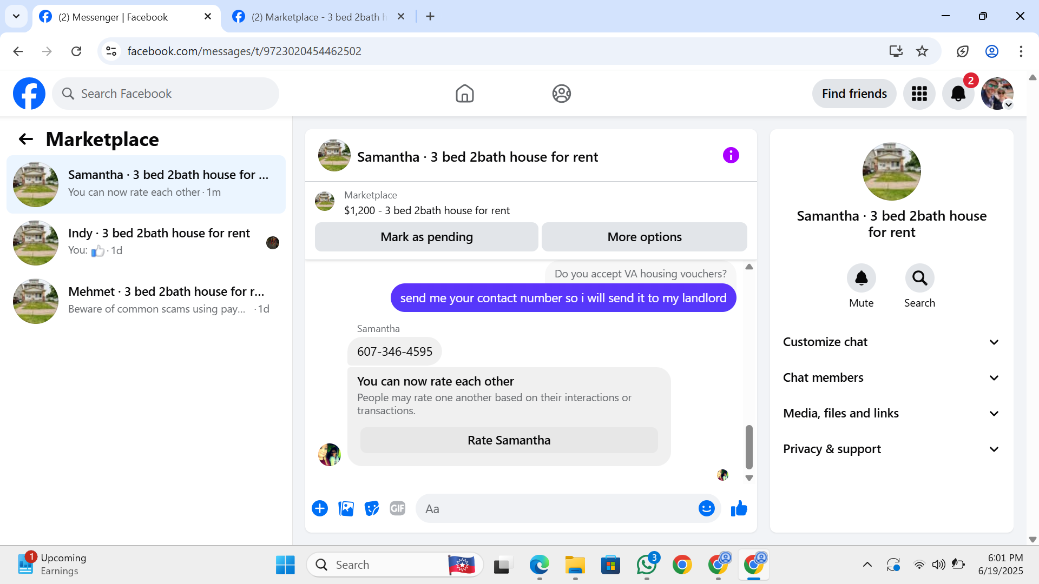
Task: Click the chat scrollbar down arrow
Action: [749, 478]
